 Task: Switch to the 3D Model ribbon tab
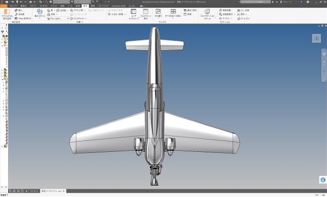tap(44, 6)
